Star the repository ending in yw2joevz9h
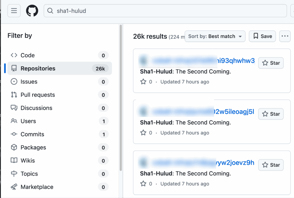 coord(271,165)
